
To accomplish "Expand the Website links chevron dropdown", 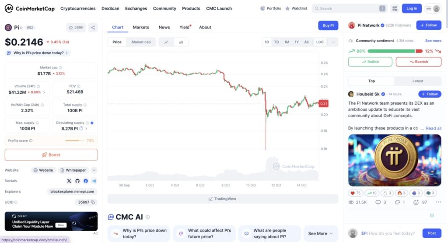I will point(94,170).
